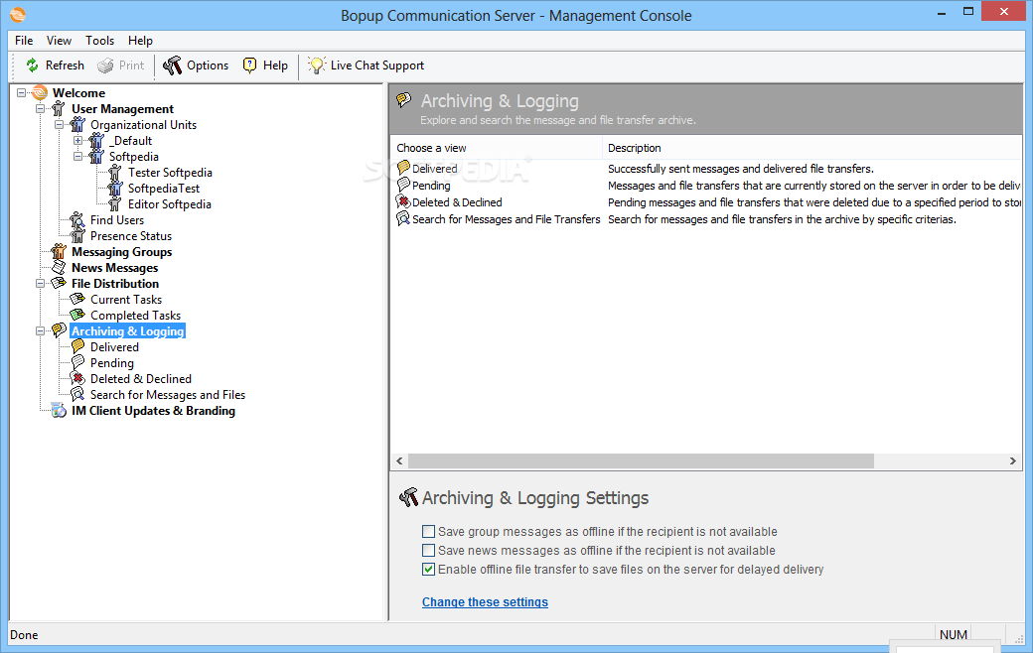Screen dimensions: 1033x653
Task: Click the Current Tasks icon
Action: coord(77,299)
